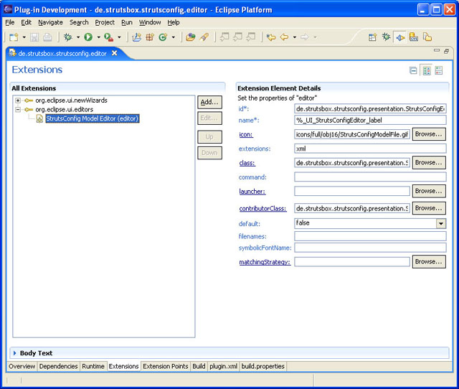This screenshot has width=459, height=389.
Task: Click Browse... next to the icon field
Action: coord(429,134)
